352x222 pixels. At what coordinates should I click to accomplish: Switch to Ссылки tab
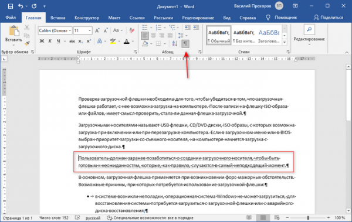point(137,18)
